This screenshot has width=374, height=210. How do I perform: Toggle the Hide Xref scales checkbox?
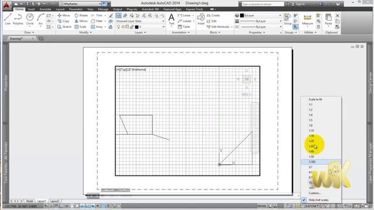click(304, 199)
